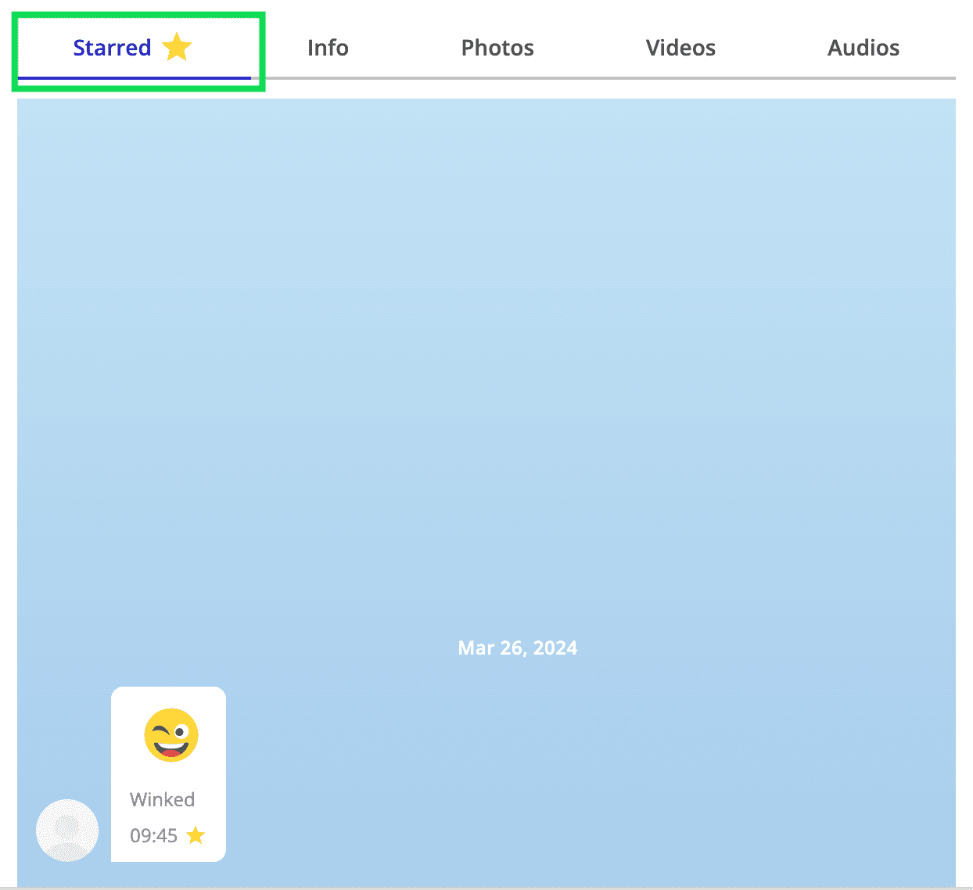Image resolution: width=973 pixels, height=890 pixels.
Task: Click the 'Winked' message text
Action: tap(162, 799)
